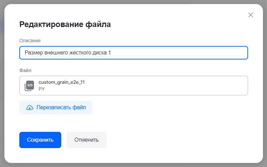Save changes with Сохранить button
This screenshot has width=267, height=167.
pyautogui.click(x=40, y=140)
